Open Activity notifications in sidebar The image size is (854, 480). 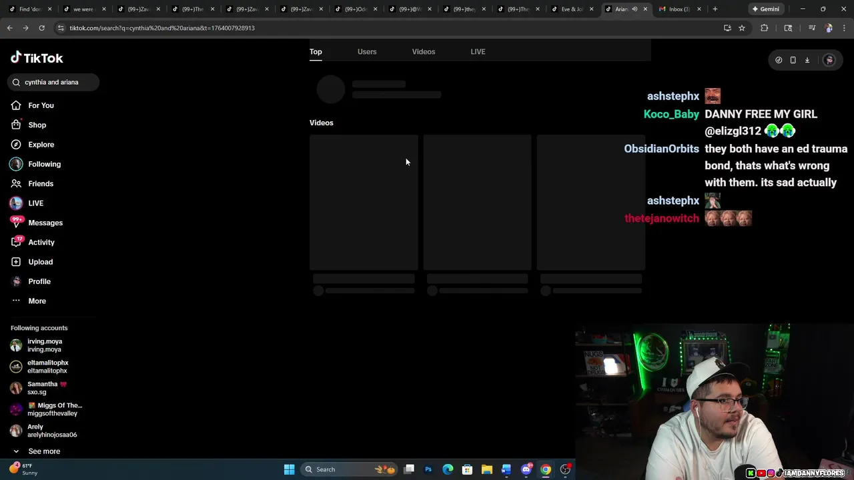coord(41,242)
